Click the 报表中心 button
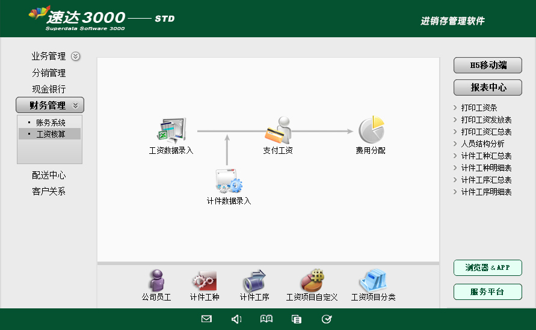Viewport: 536px width, 330px height. [488, 87]
